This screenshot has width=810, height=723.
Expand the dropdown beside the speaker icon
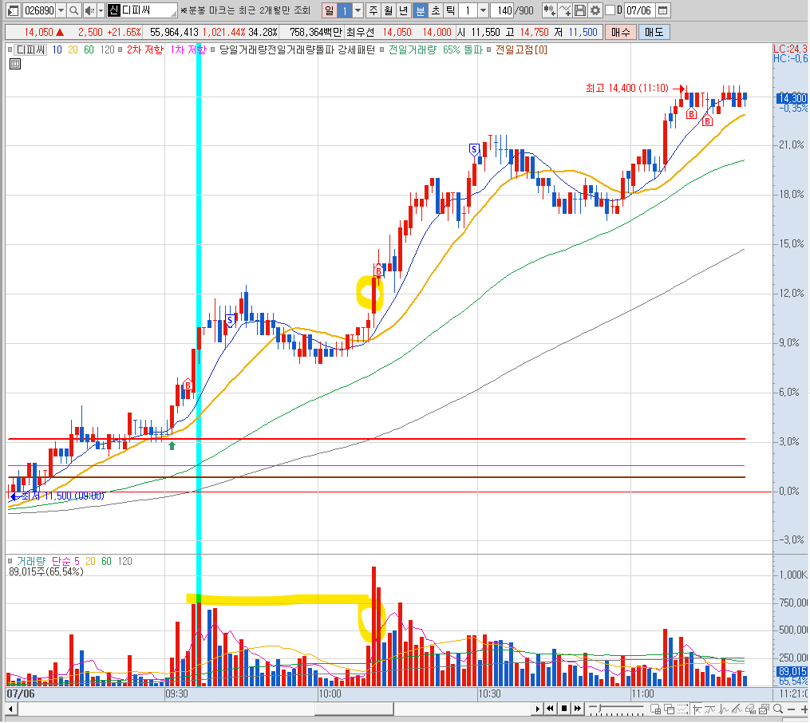[x=101, y=10]
